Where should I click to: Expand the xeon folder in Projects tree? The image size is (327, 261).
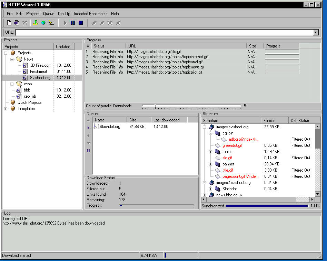[x=12, y=84]
